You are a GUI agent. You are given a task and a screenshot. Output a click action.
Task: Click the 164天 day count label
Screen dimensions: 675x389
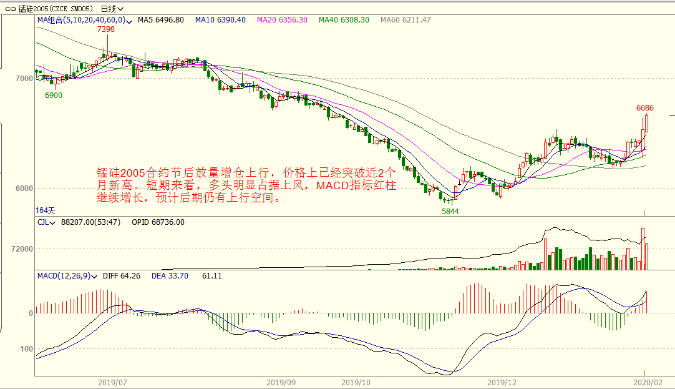click(45, 210)
